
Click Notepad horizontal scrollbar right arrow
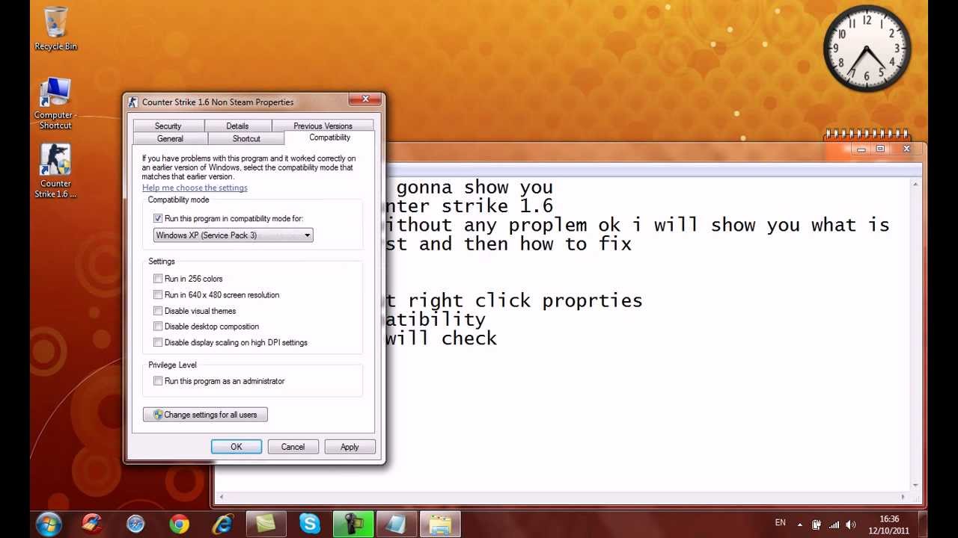[903, 497]
